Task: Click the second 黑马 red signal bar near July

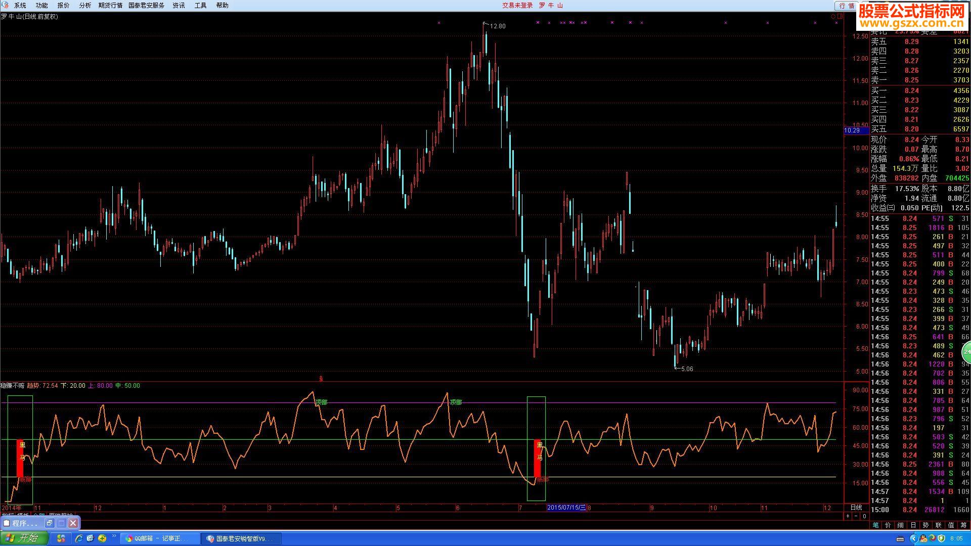Action: [x=538, y=459]
